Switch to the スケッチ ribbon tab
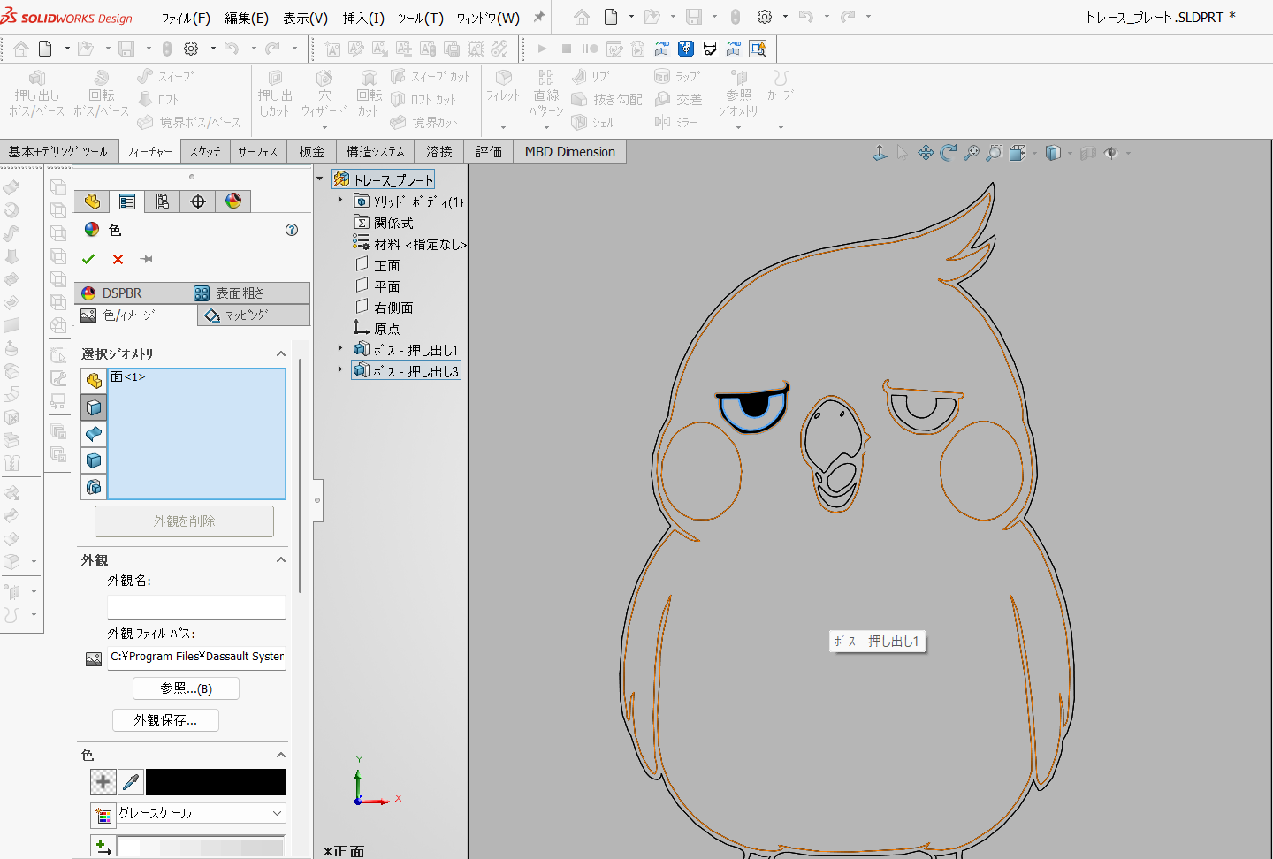Image resolution: width=1273 pixels, height=859 pixels. click(x=205, y=152)
